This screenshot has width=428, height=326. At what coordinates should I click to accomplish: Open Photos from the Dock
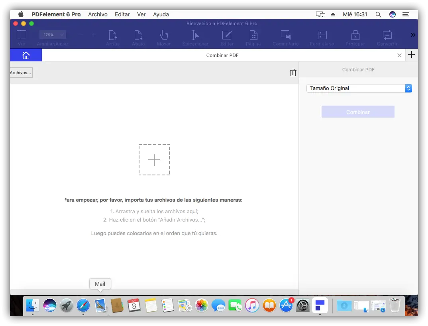201,305
